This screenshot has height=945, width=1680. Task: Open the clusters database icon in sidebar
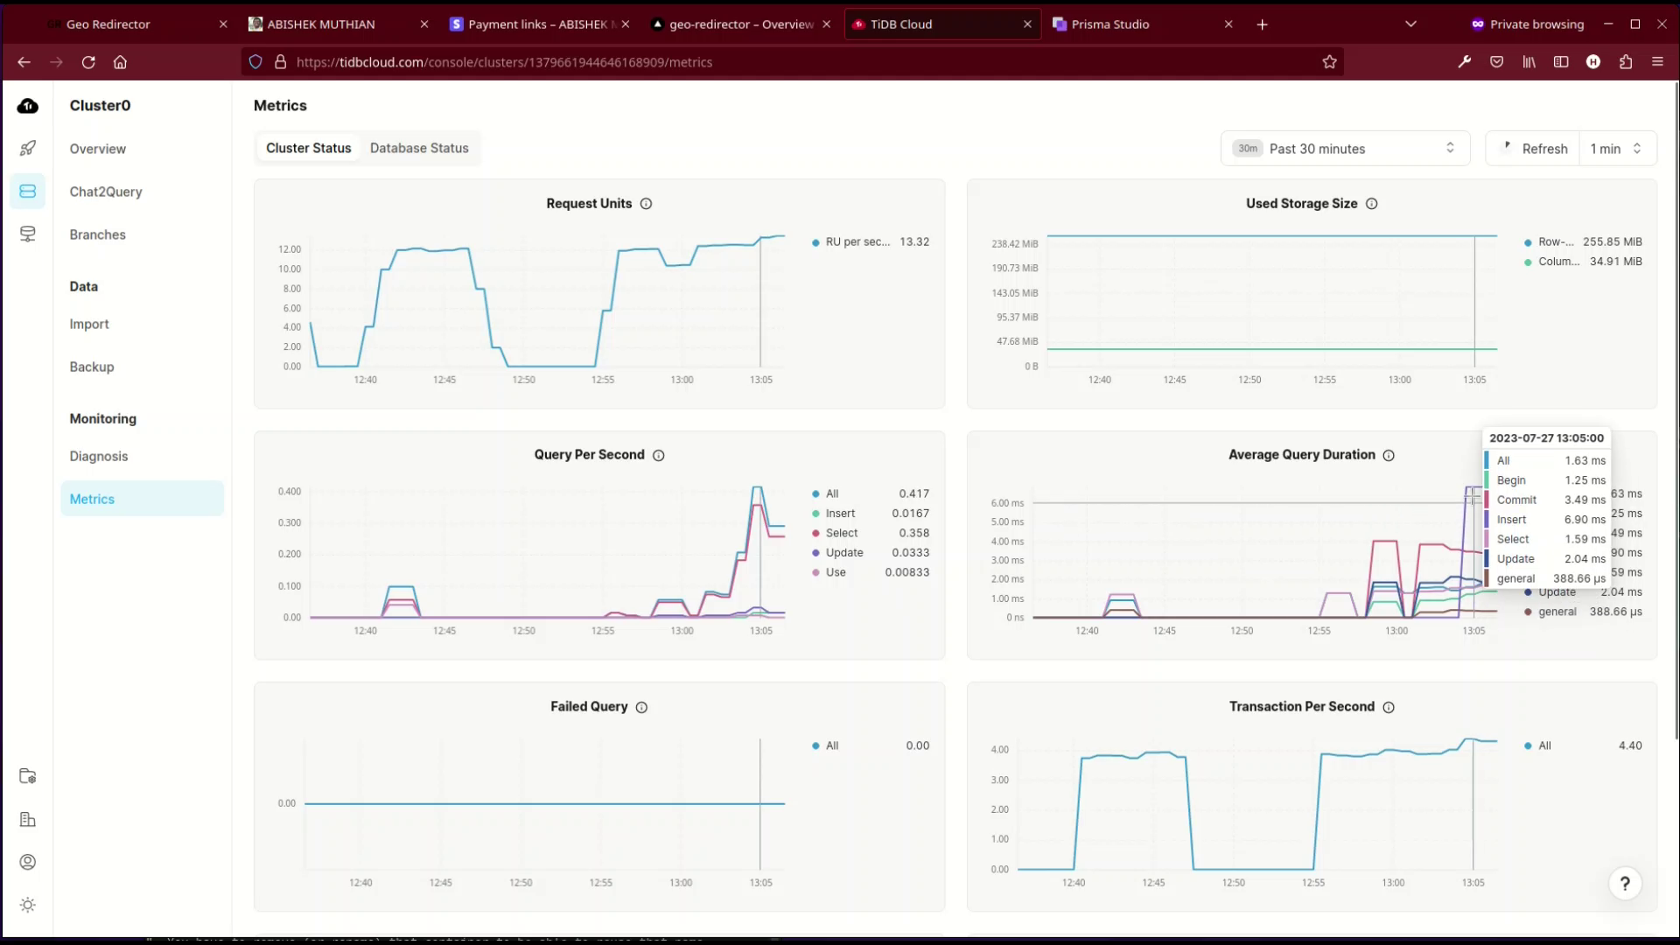(x=28, y=191)
